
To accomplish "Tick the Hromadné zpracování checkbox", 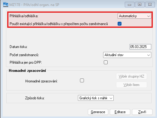I will (x=82, y=81).
